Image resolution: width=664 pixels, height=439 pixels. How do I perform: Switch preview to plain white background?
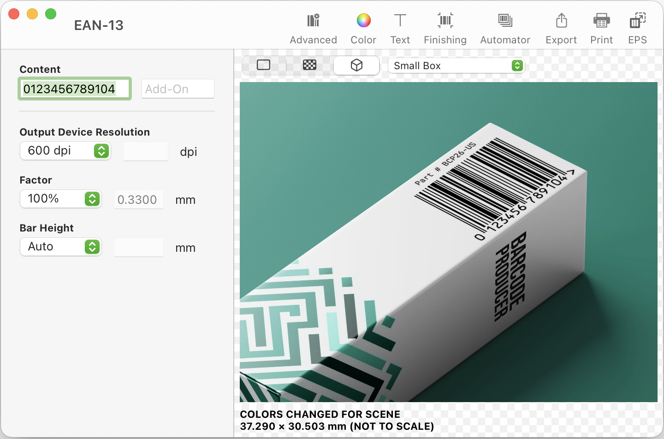tap(264, 65)
